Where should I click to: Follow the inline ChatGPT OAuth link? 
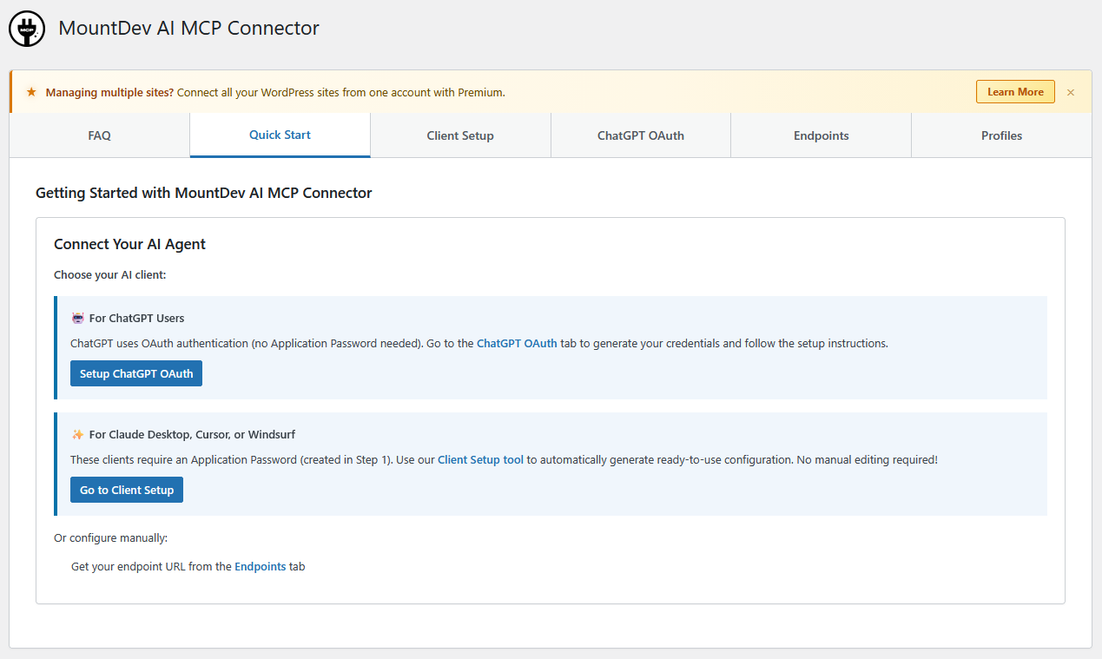pyautogui.click(x=517, y=343)
